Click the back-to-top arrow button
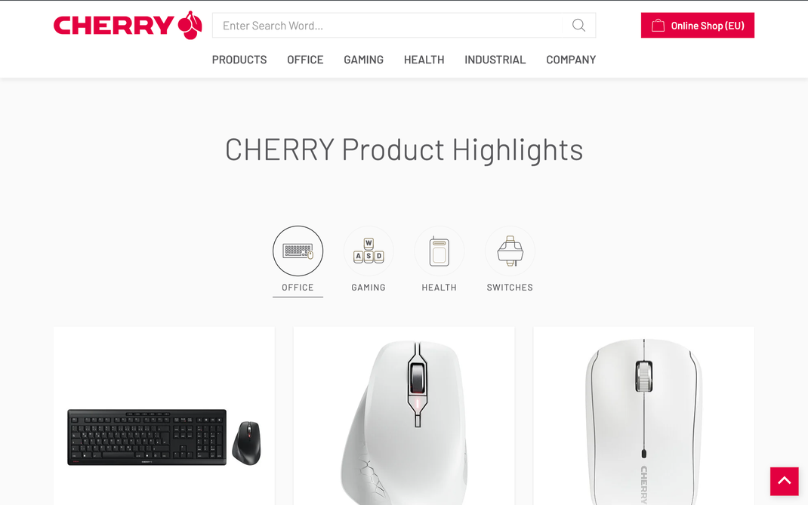Image resolution: width=808 pixels, height=505 pixels. [785, 482]
